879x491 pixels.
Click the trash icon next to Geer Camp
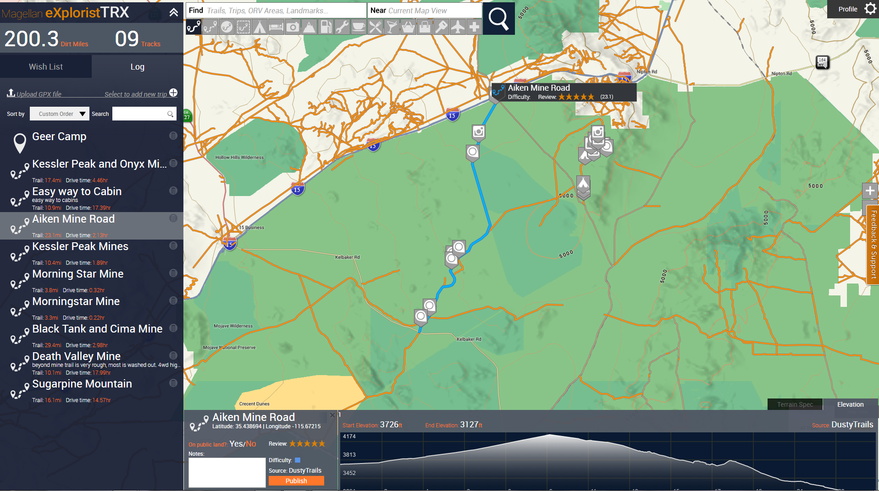pyautogui.click(x=173, y=136)
